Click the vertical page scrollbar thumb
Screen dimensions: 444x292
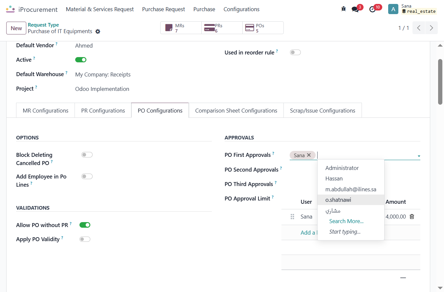pos(440,82)
